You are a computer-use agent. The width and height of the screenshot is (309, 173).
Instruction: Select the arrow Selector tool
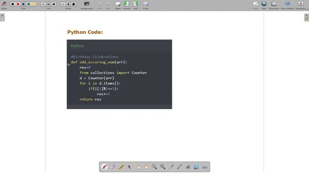(129, 167)
